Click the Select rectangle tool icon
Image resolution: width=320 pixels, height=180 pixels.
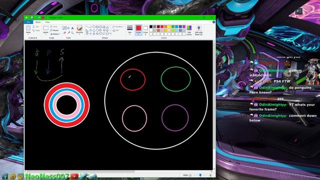45,28
